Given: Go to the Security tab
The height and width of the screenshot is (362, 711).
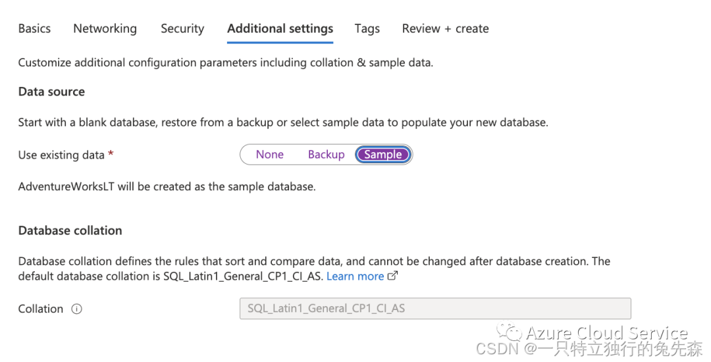Looking at the screenshot, I should click(x=182, y=29).
